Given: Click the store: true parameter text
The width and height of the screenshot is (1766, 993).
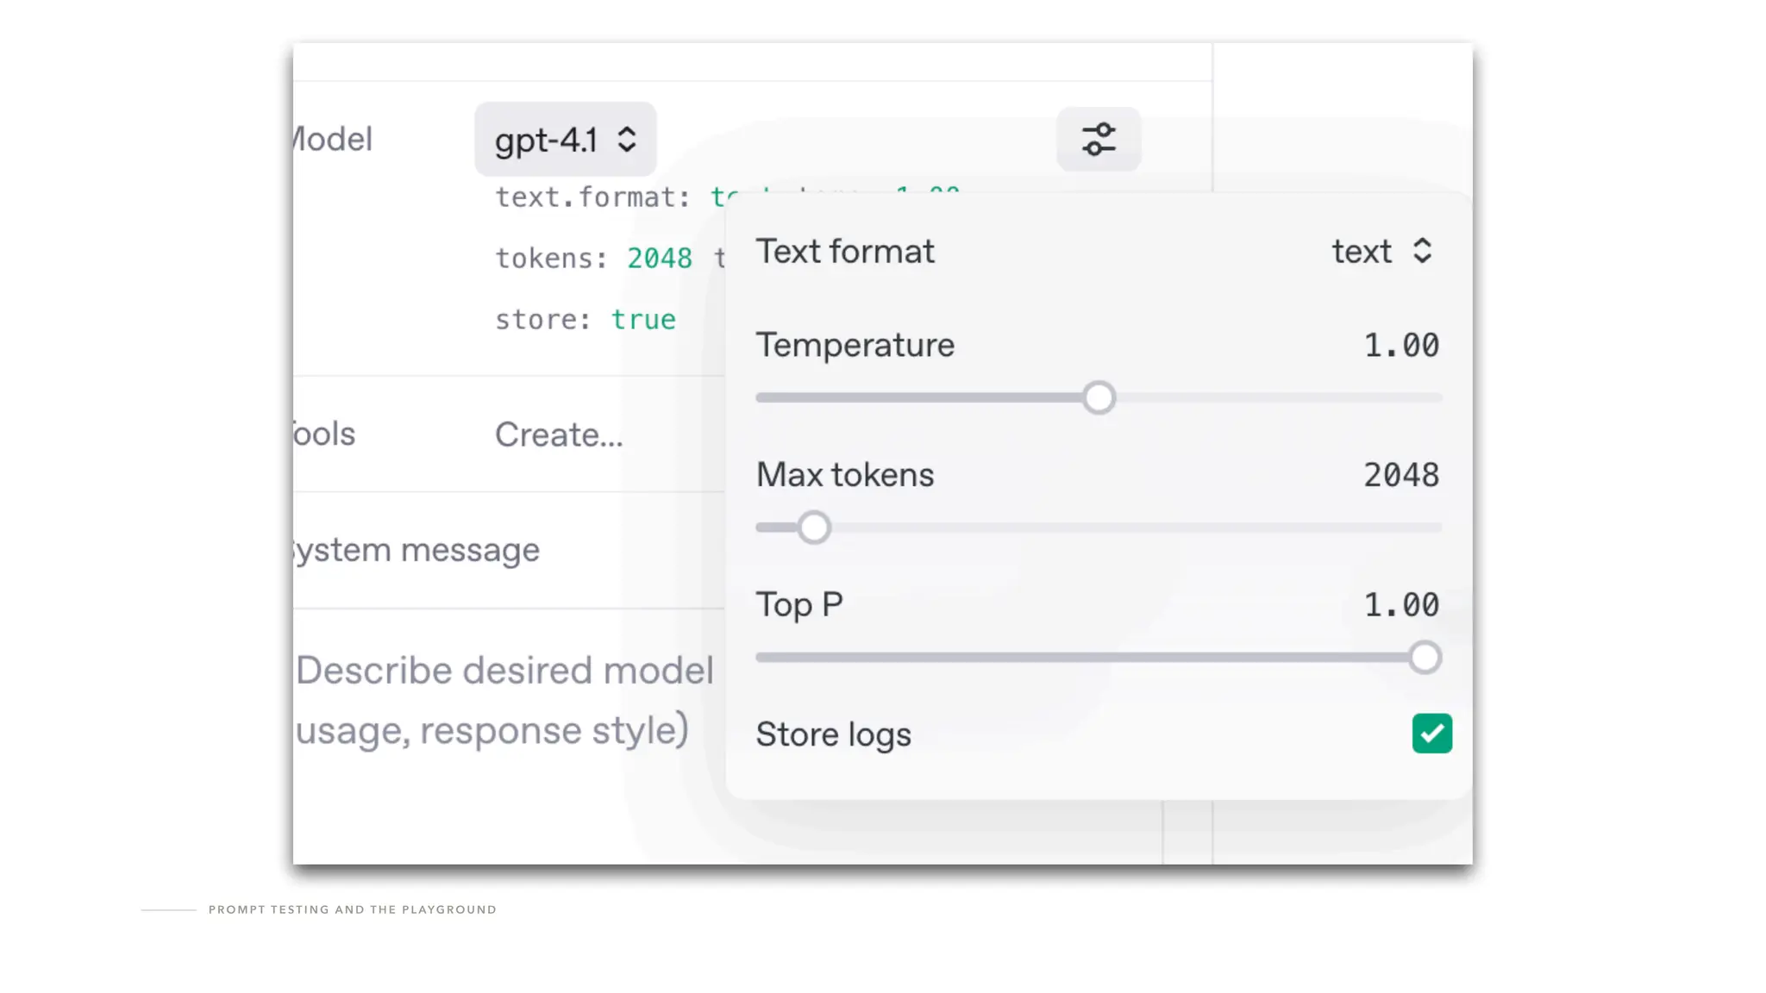Looking at the screenshot, I should point(585,320).
